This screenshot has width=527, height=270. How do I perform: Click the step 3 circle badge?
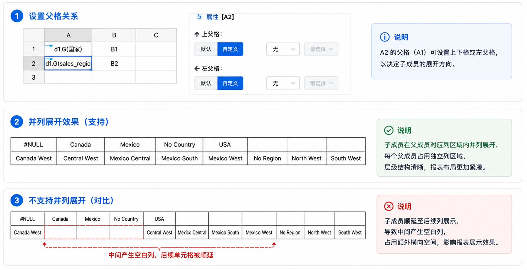tap(17, 200)
